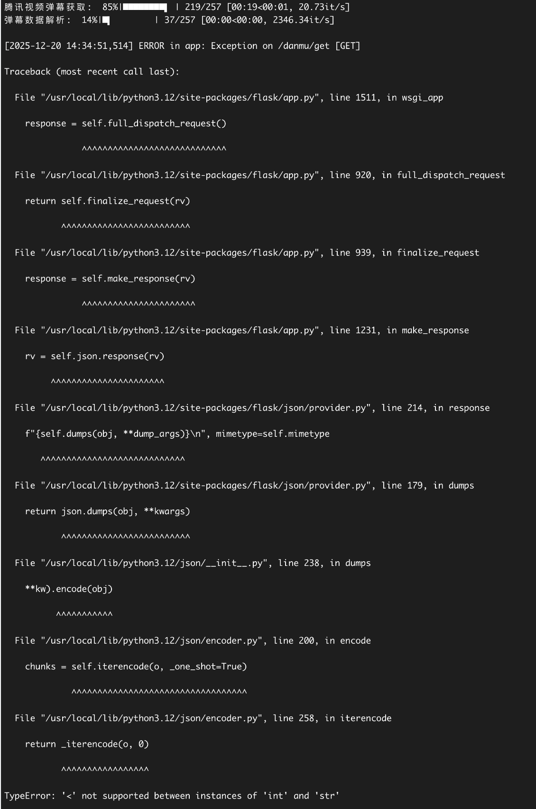Click the 弹幕数据解析 progress bar
The image size is (536, 809).
coord(128,20)
